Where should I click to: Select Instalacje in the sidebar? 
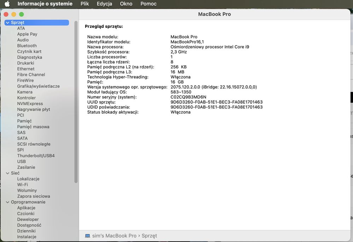pyautogui.click(x=27, y=237)
